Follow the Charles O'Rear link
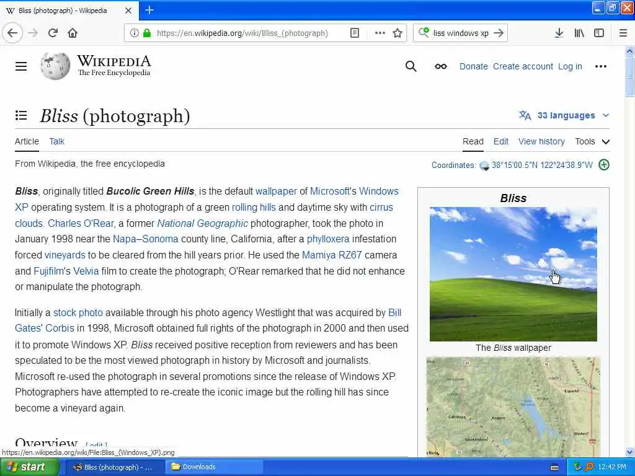Viewport: 635px width, 476px height. click(81, 223)
